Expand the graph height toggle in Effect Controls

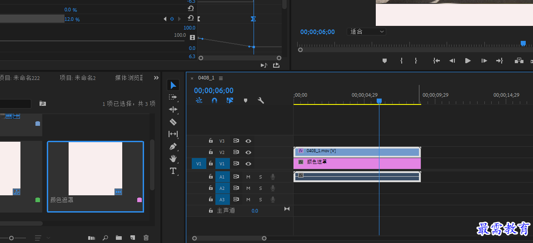(192, 37)
